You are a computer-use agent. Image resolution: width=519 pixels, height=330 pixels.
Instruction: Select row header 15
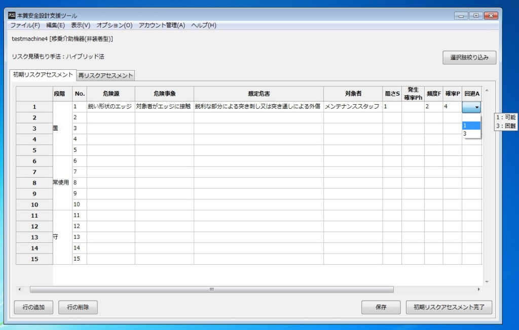click(x=34, y=259)
